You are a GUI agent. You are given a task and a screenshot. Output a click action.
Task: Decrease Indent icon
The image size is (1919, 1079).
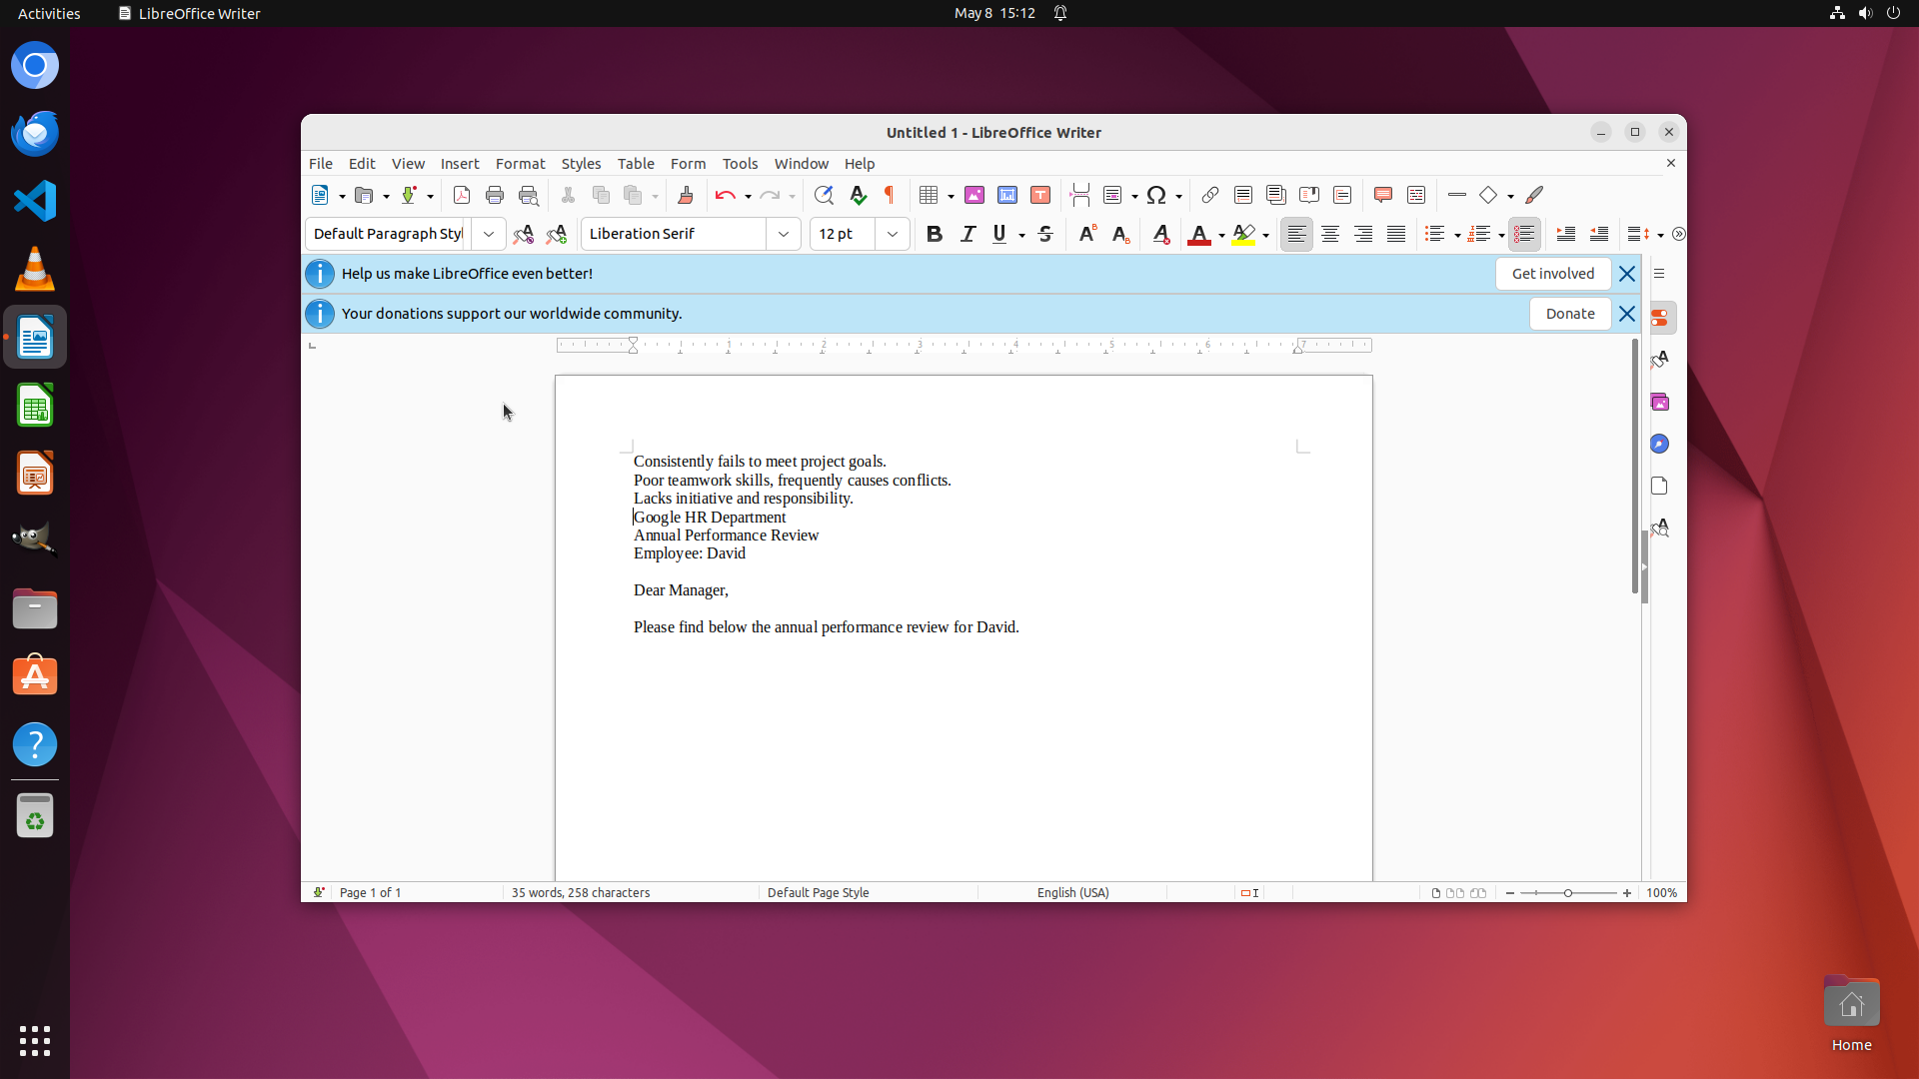1599,234
